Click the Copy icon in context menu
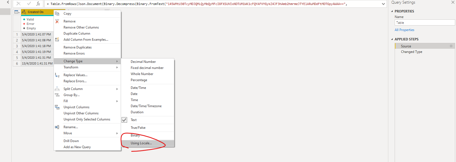 coord(57,14)
